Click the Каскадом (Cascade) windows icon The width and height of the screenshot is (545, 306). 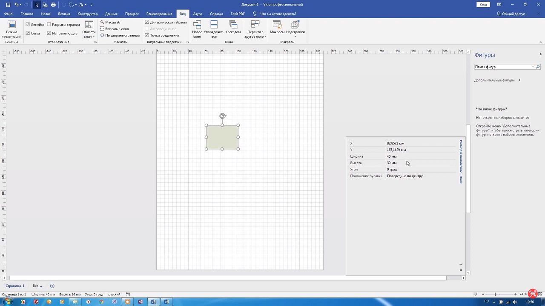(233, 27)
